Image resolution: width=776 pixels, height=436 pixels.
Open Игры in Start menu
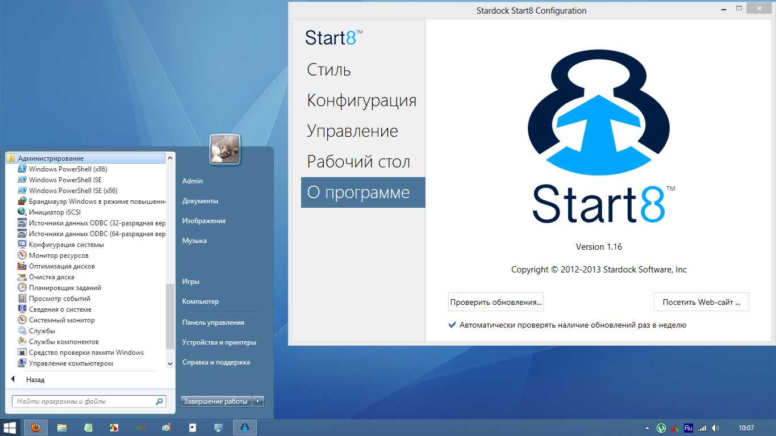tap(191, 282)
